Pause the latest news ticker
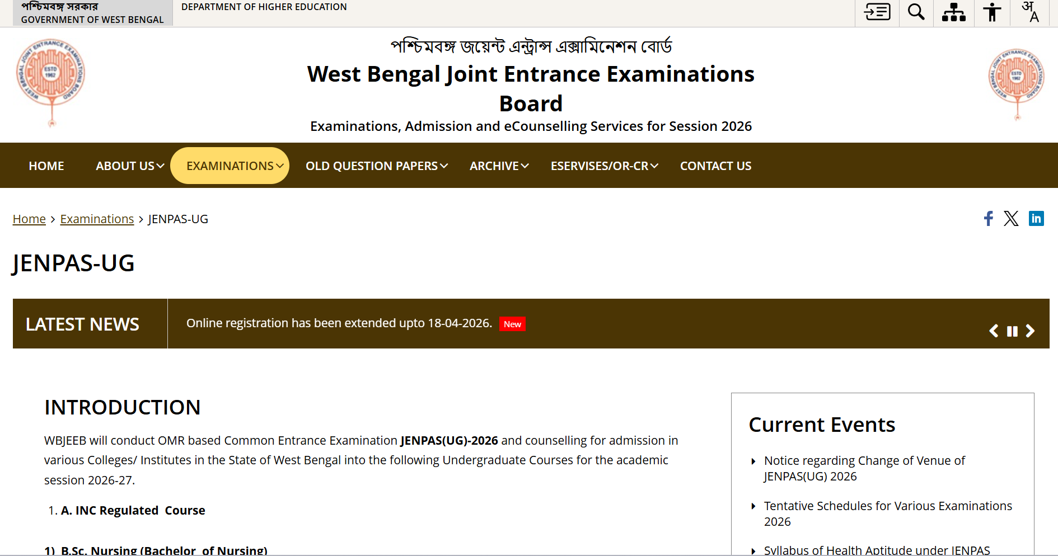Image resolution: width=1058 pixels, height=556 pixels. 1012,331
